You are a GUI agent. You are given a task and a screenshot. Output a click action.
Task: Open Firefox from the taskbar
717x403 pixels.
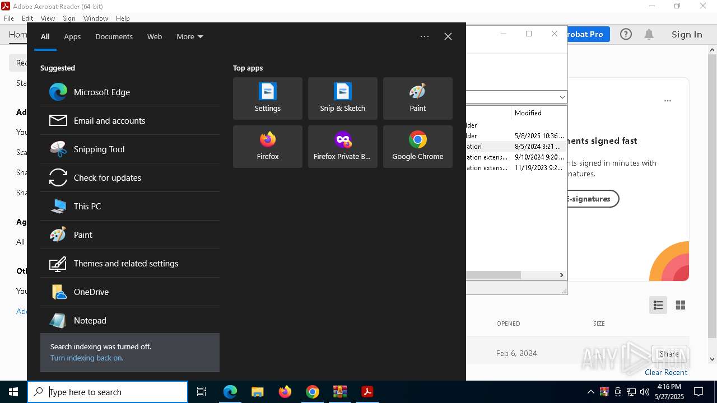[285, 392]
